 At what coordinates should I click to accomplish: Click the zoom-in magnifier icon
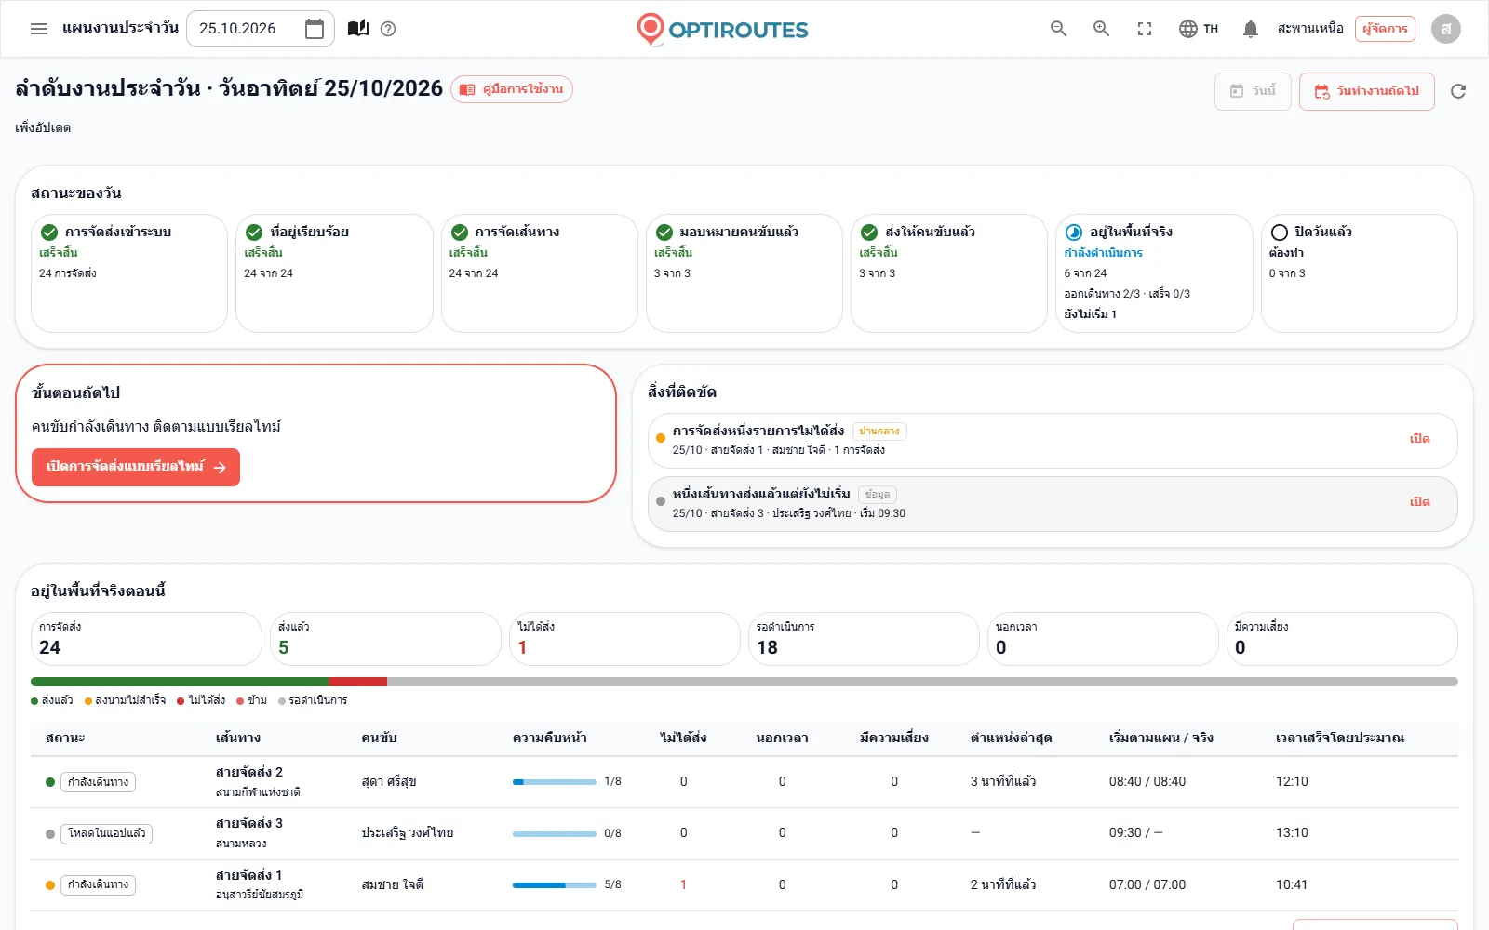click(1101, 29)
